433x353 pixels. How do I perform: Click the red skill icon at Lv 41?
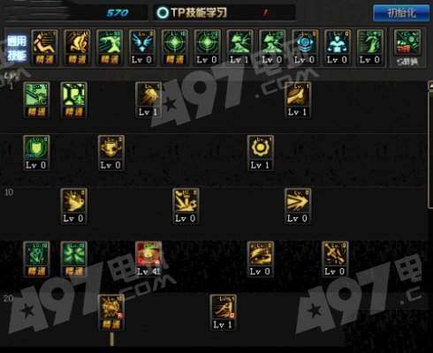[x=148, y=259]
